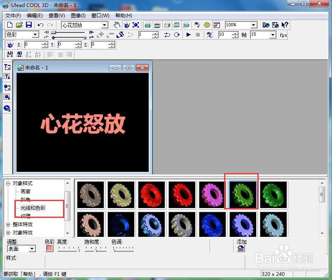Save the project with the floppy disk icon
This screenshot has width=332, height=280.
coord(29,25)
